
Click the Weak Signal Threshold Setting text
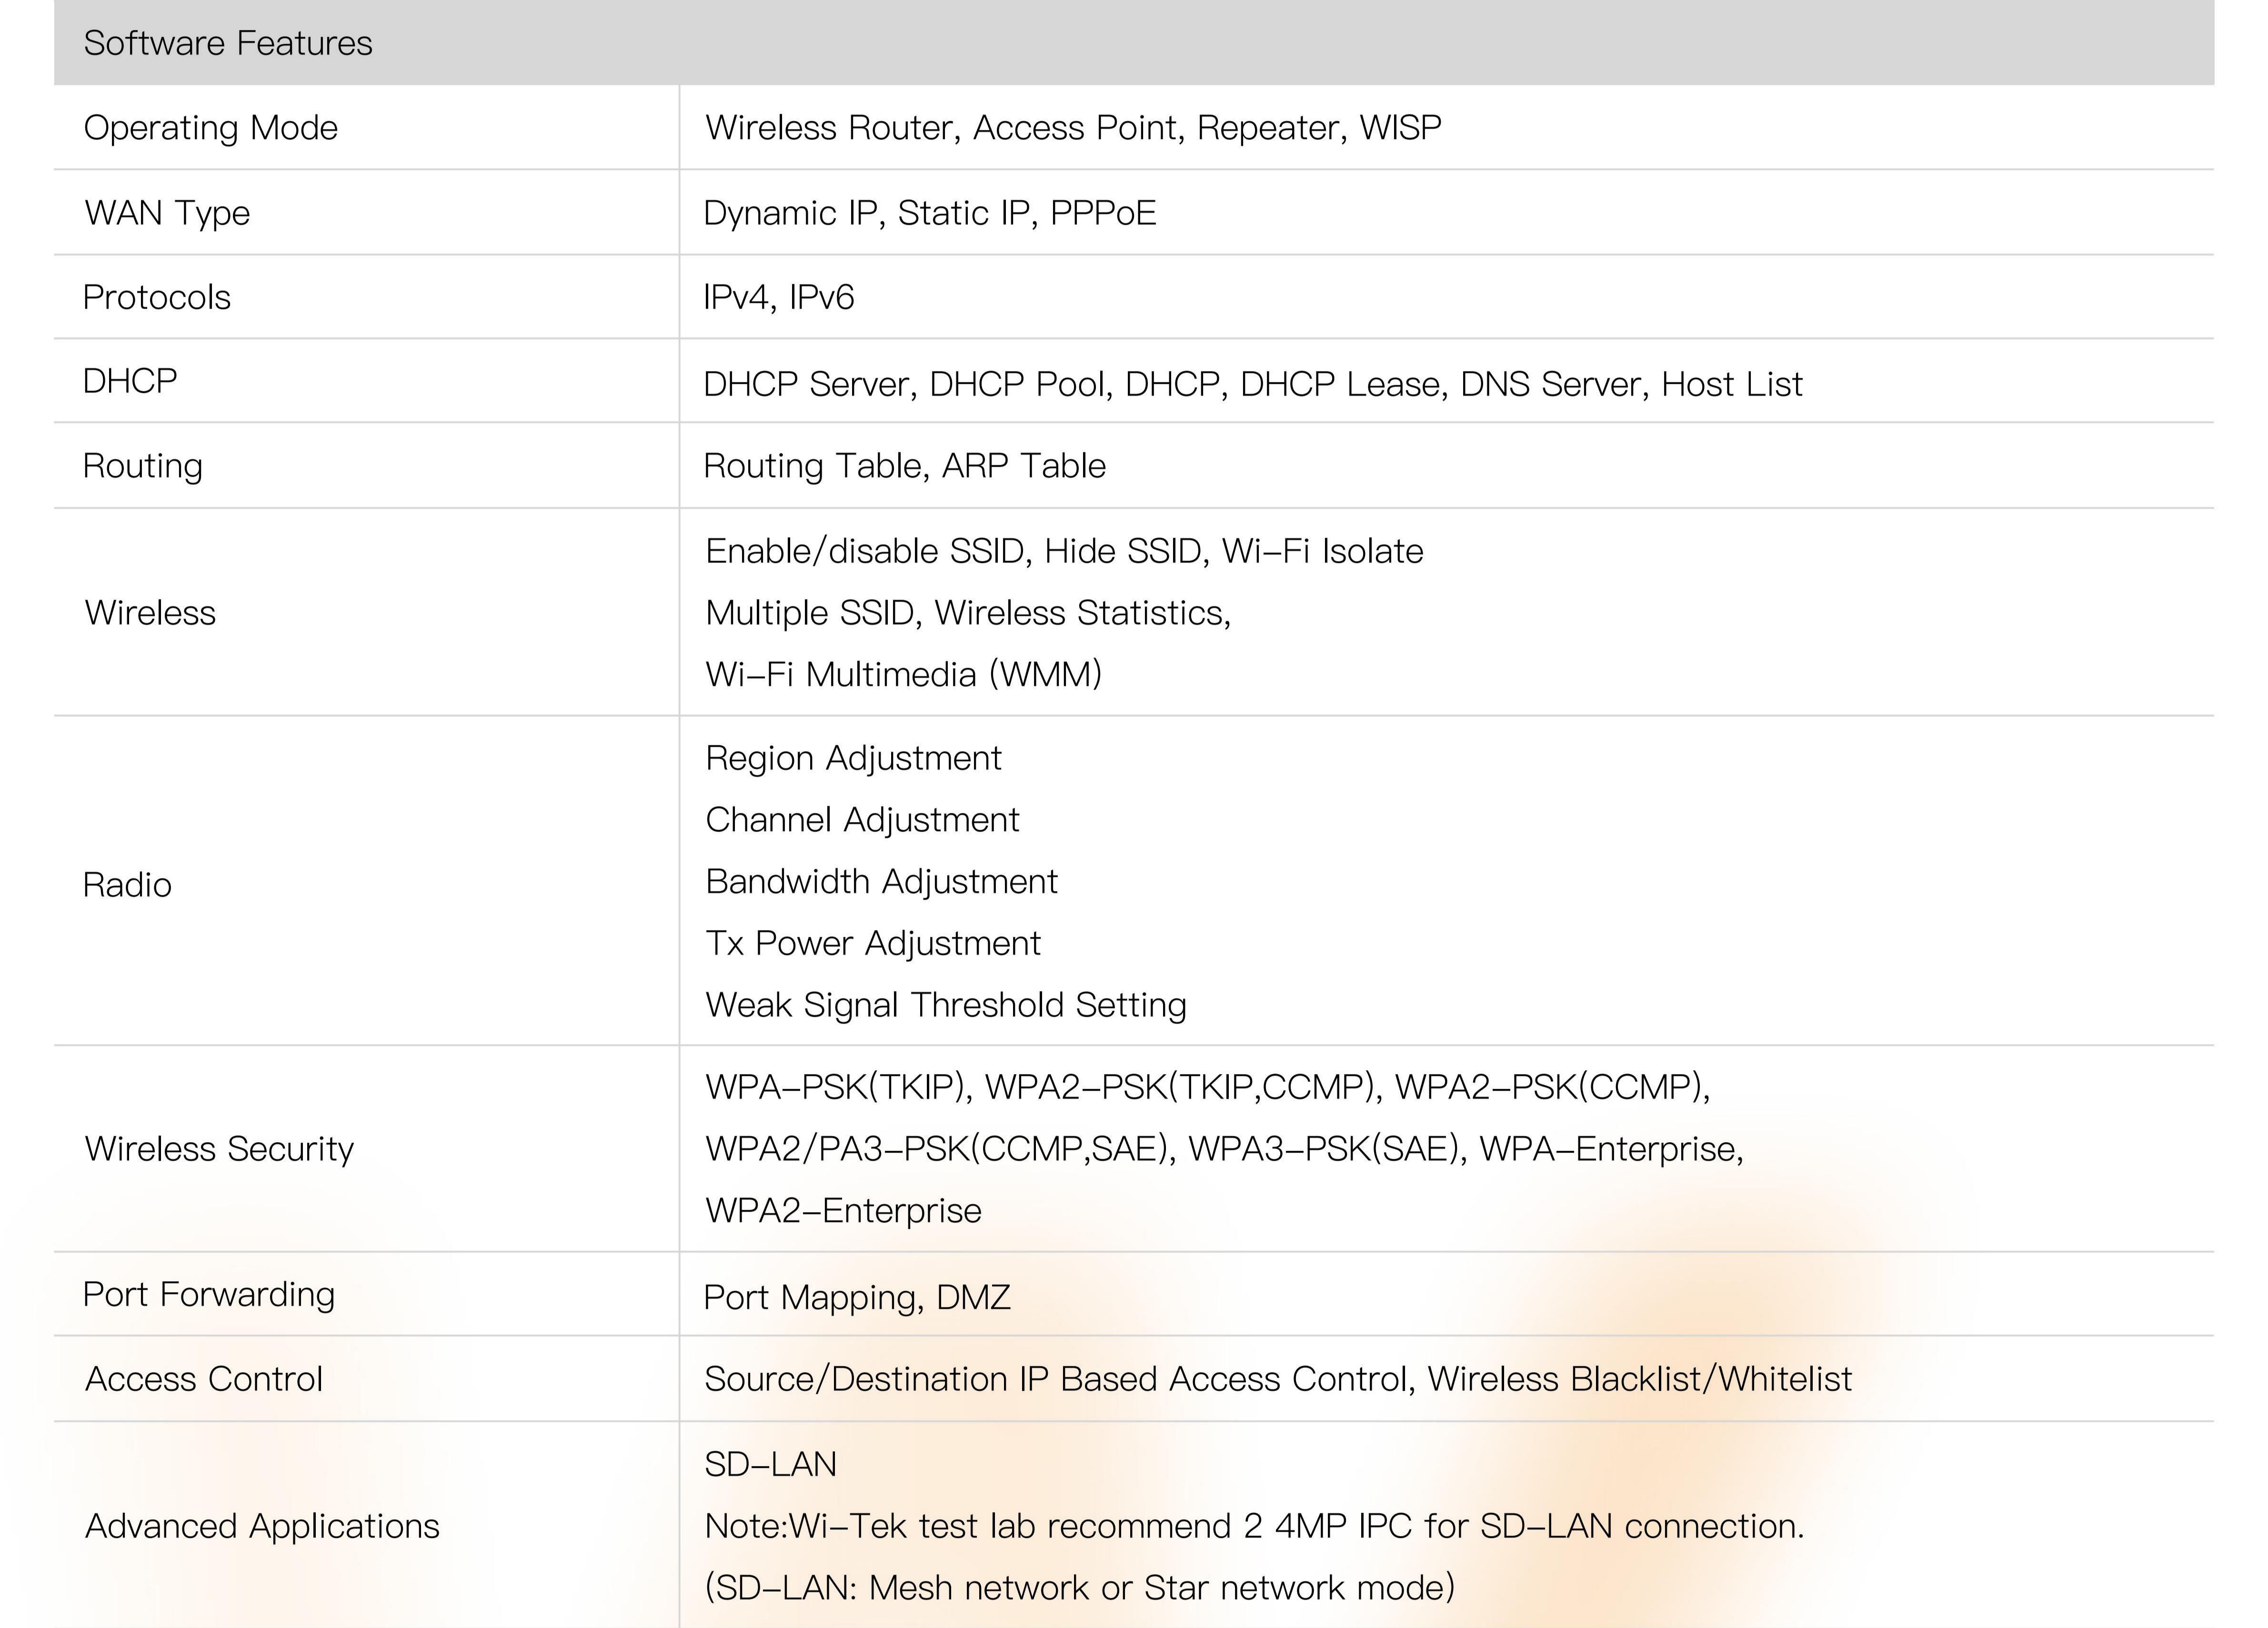[945, 1005]
